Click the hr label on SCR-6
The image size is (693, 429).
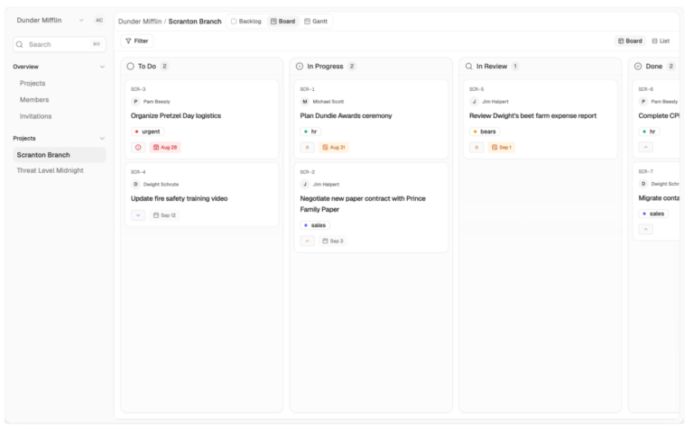(x=650, y=132)
